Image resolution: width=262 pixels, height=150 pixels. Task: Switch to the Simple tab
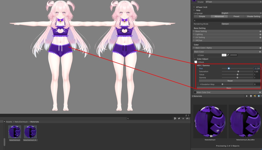[202, 16]
